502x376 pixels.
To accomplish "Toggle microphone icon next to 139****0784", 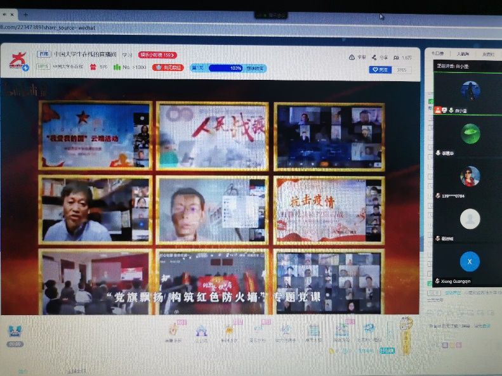I will (x=438, y=196).
